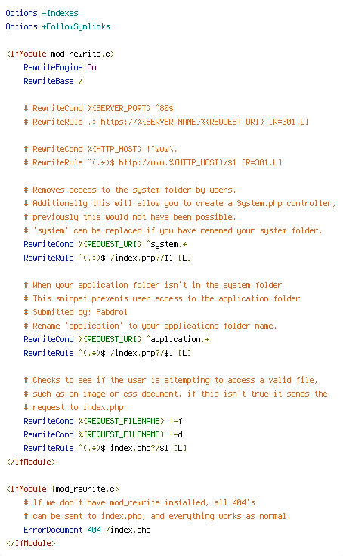The width and height of the screenshot is (343, 556).
Task: Click the IfModule !mod_rewrite.c tag
Action: [x=63, y=489]
